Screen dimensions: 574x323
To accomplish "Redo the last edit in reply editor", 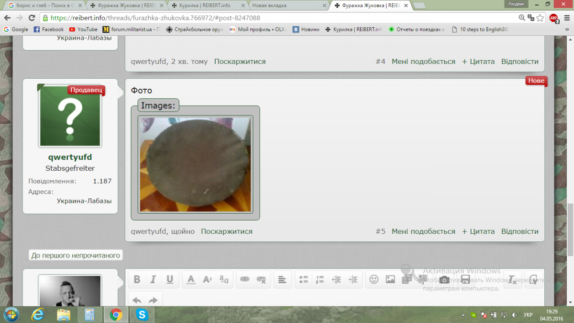I will (x=153, y=300).
